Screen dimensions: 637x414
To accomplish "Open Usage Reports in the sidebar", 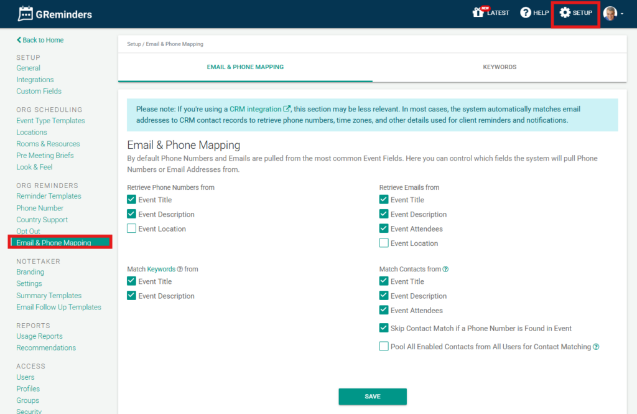I will coord(39,336).
